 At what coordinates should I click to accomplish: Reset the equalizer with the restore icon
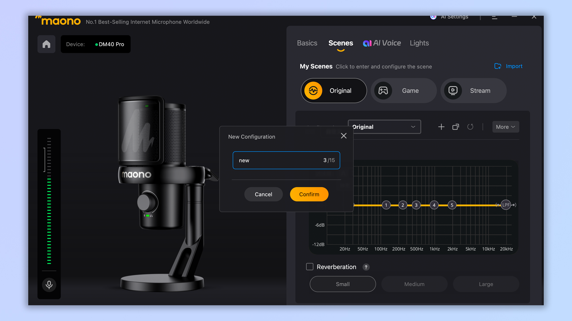[470, 127]
